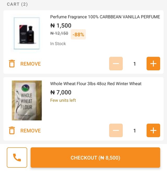This screenshot has height=171, width=167.
Task: Click the ₦ 7,000 flour price
Action: point(61,92)
